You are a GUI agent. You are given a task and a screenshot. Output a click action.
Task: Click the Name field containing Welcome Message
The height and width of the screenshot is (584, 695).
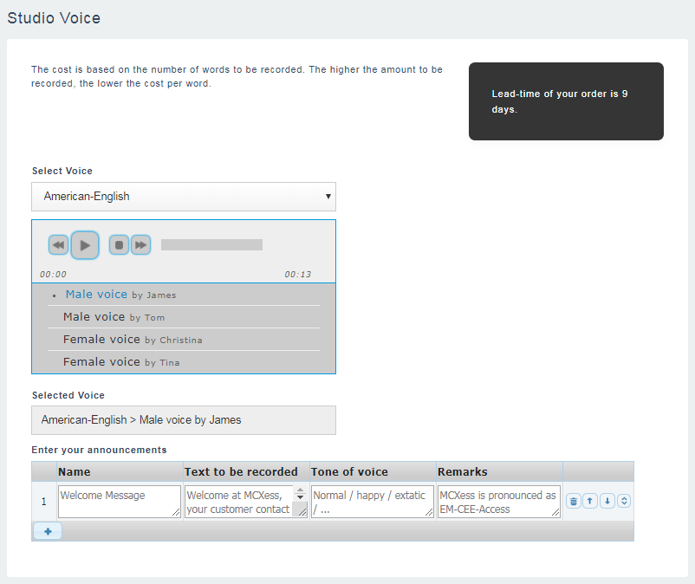pyautogui.click(x=120, y=502)
